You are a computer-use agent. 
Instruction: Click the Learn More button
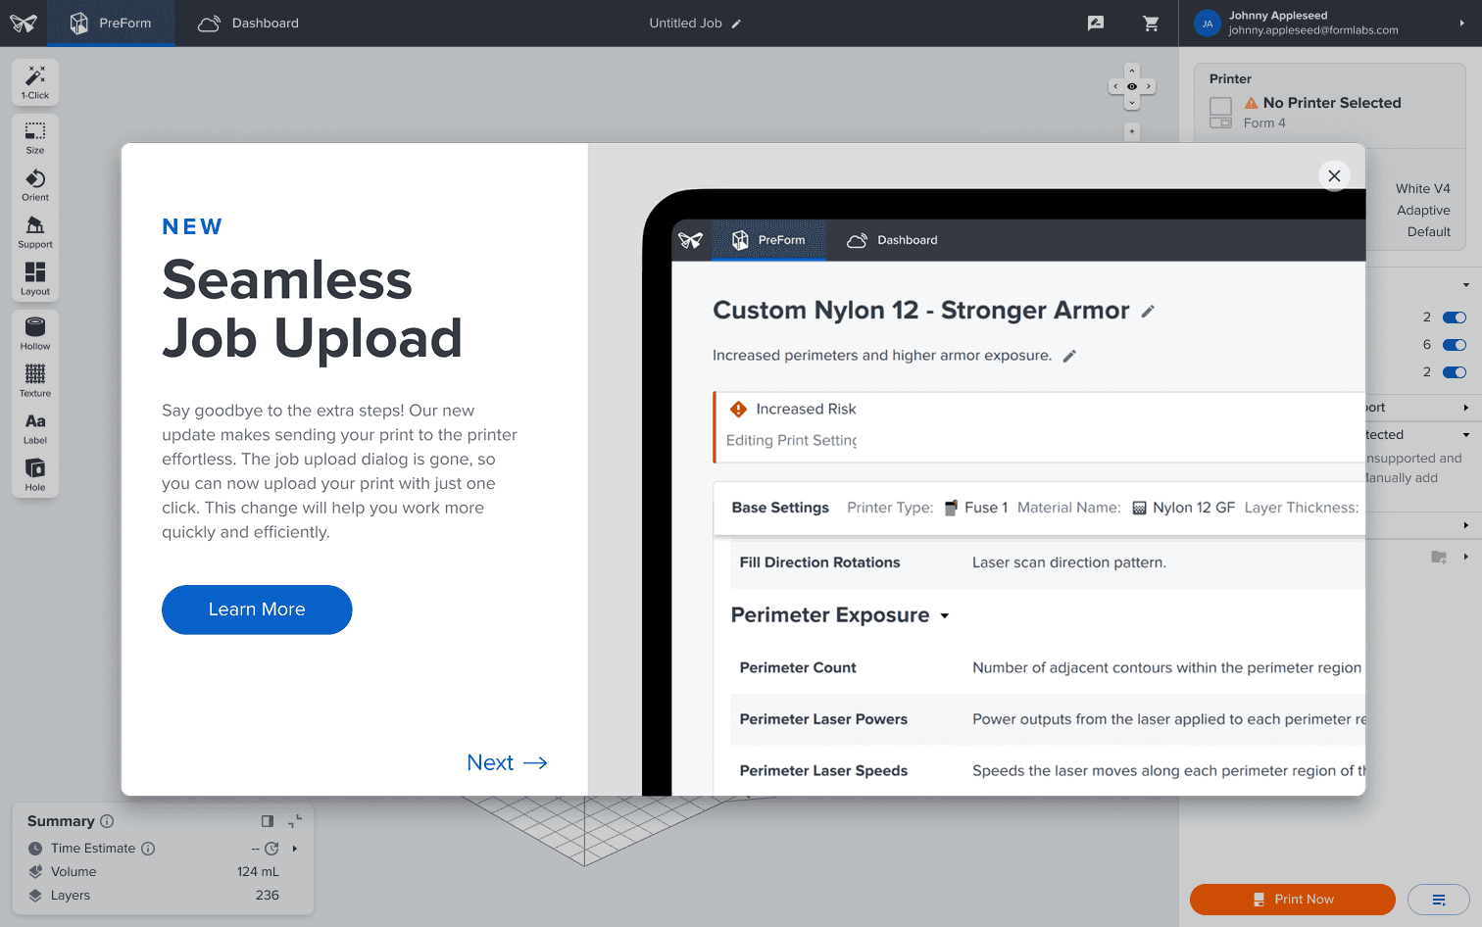click(257, 610)
